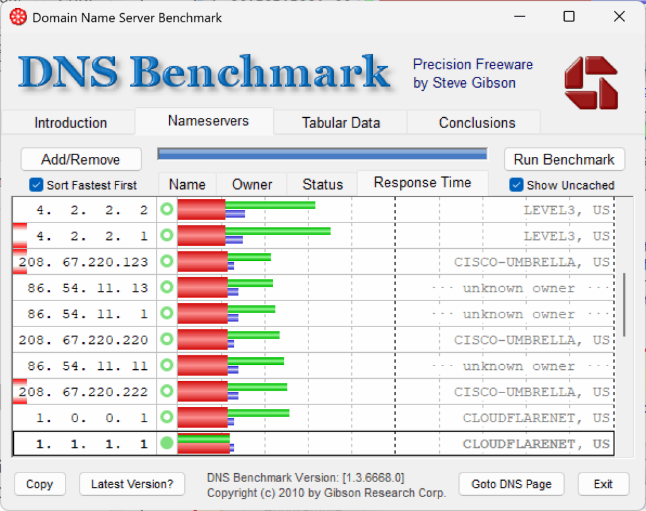646x511 pixels.
Task: Click status circle for 208.67.220.220
Action: (167, 339)
